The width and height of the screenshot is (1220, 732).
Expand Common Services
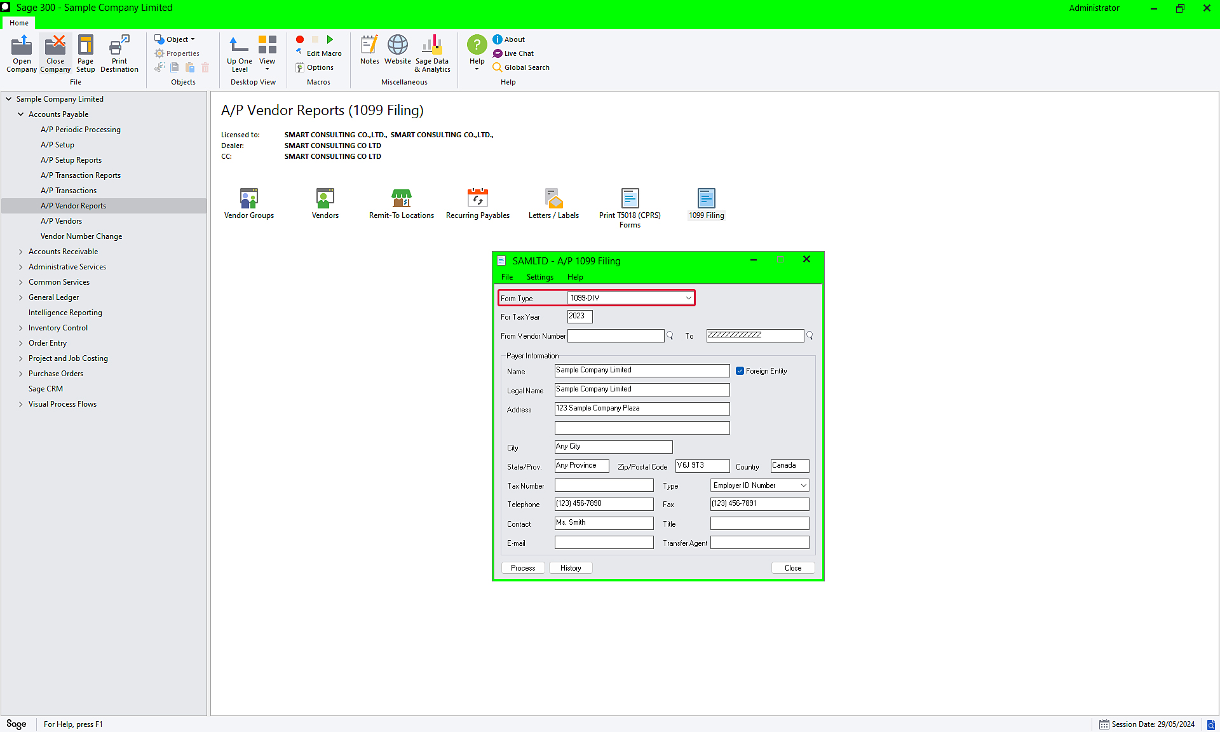click(x=21, y=282)
